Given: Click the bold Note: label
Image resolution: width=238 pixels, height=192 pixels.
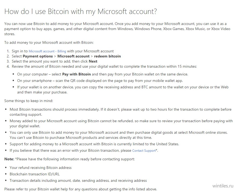Looking at the screenshot, I should pos(9,159).
